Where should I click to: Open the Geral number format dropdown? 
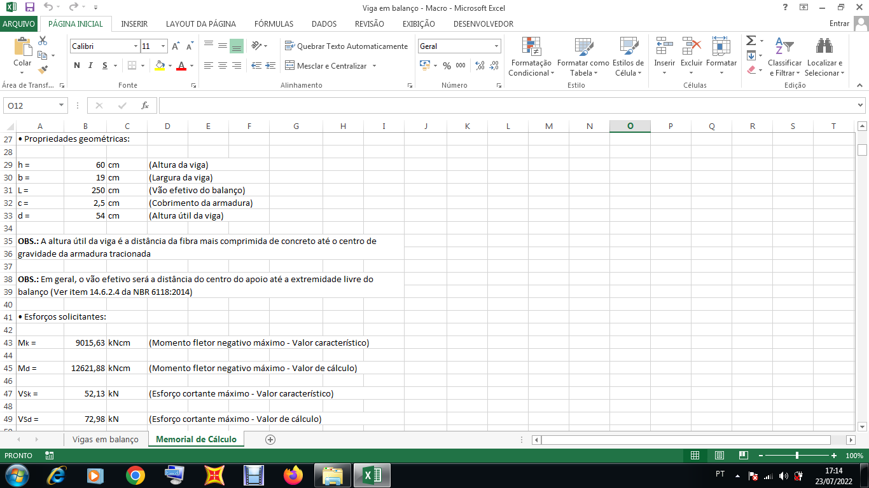coord(496,46)
